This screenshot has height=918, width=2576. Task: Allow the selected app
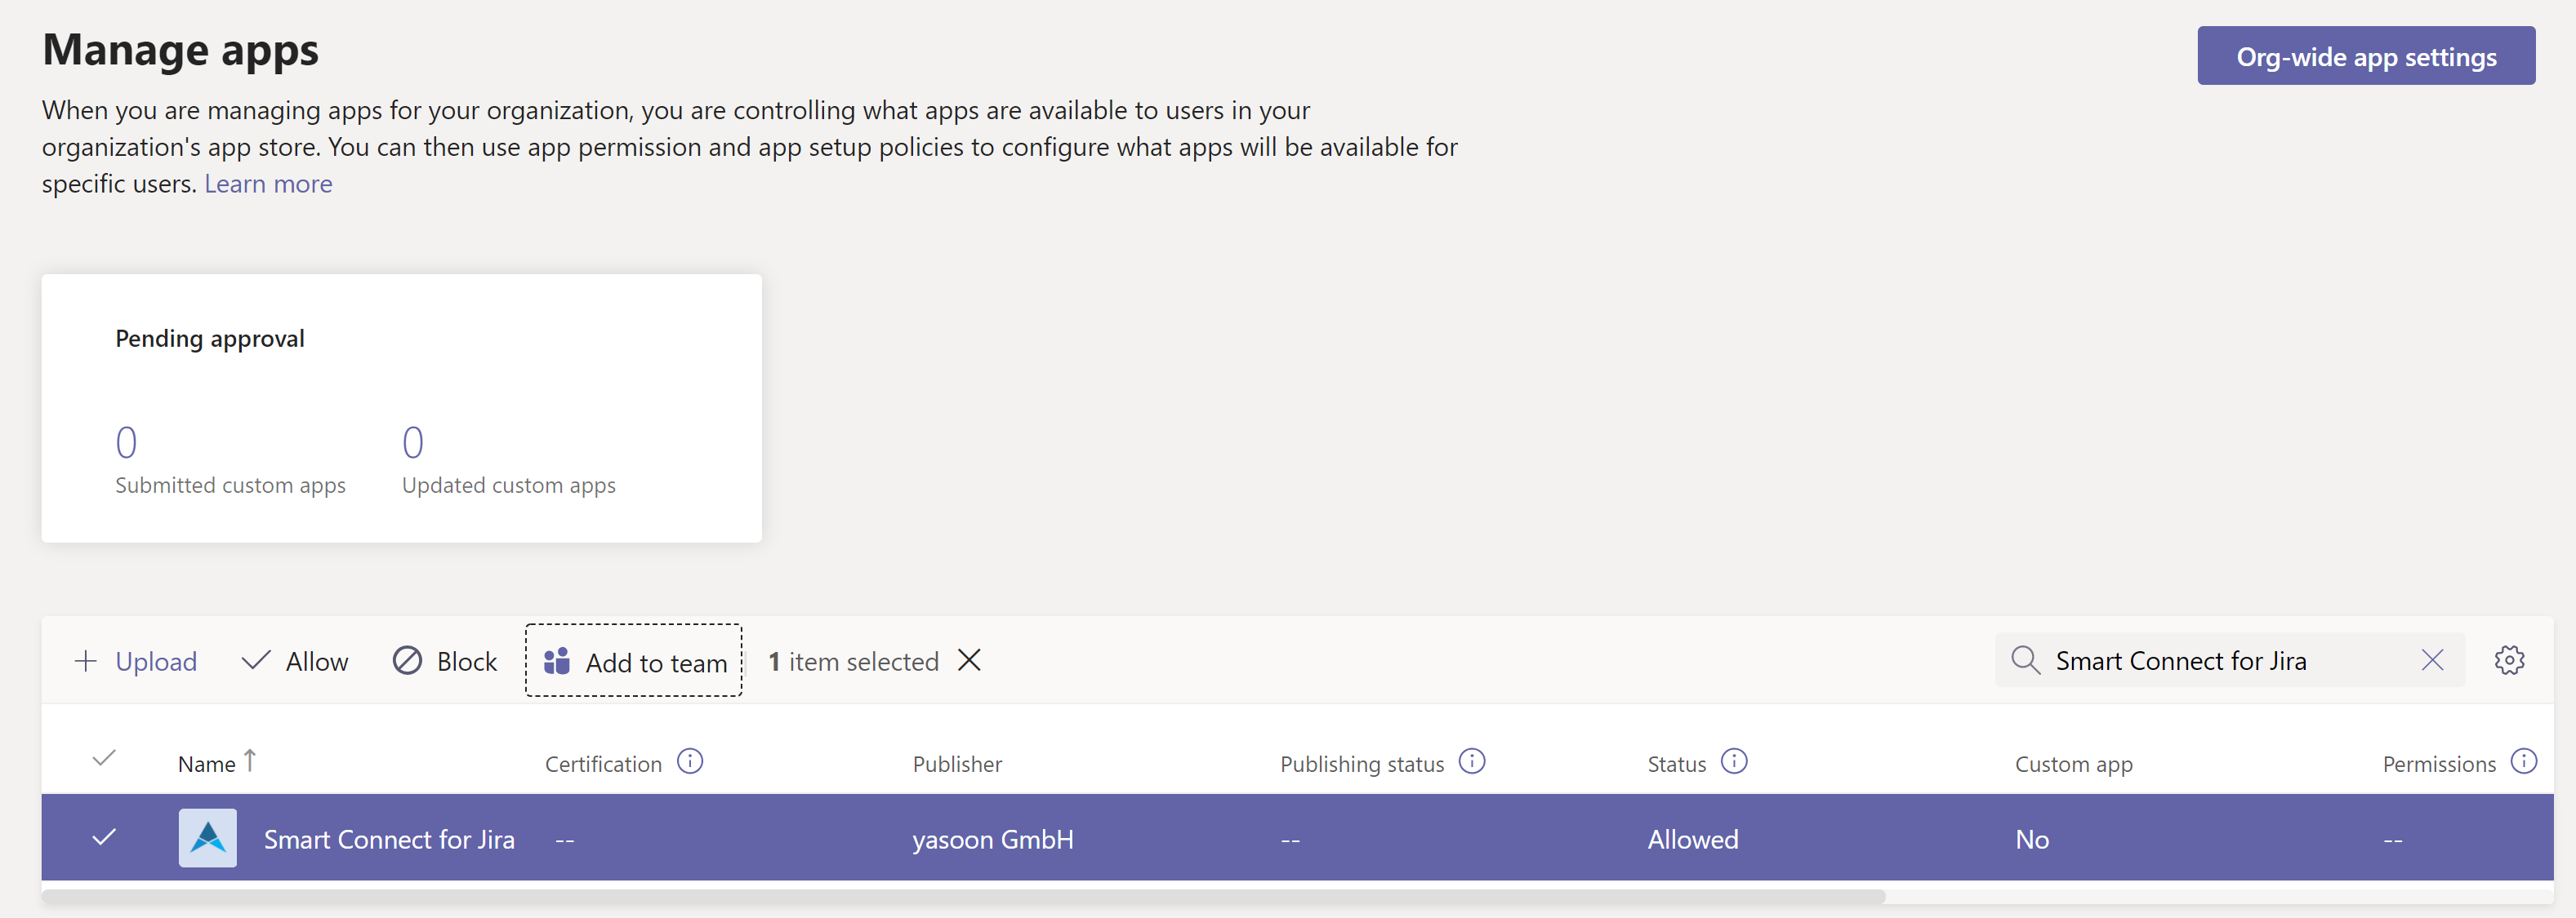(296, 661)
